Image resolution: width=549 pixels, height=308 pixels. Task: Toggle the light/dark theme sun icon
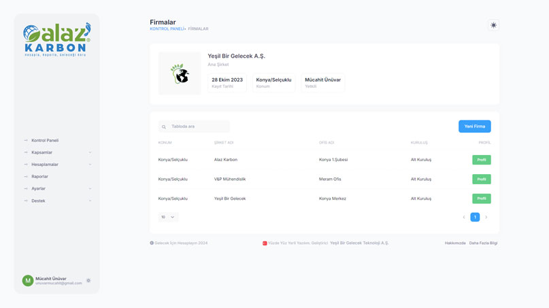click(x=493, y=25)
